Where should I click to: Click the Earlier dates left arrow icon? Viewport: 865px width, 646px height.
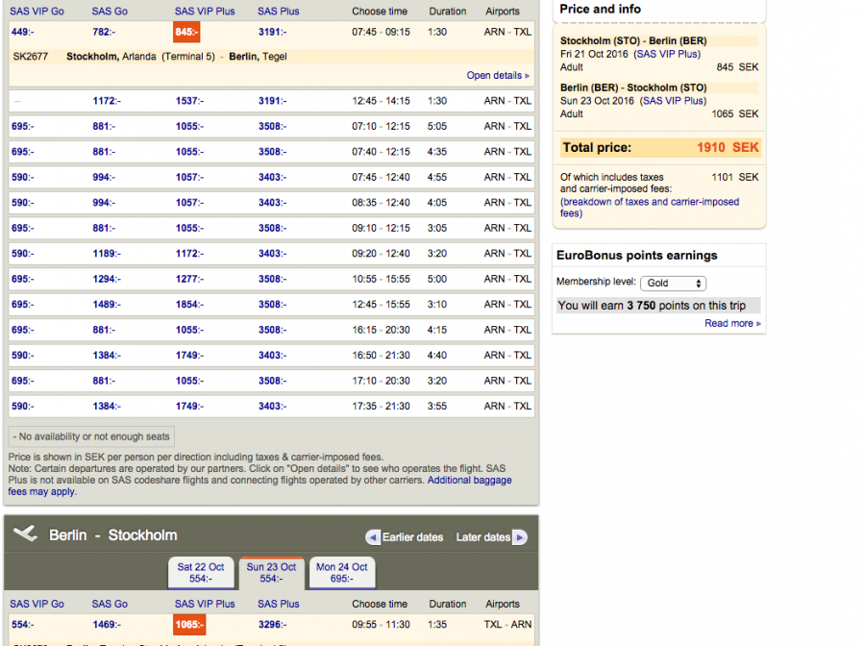point(373,537)
